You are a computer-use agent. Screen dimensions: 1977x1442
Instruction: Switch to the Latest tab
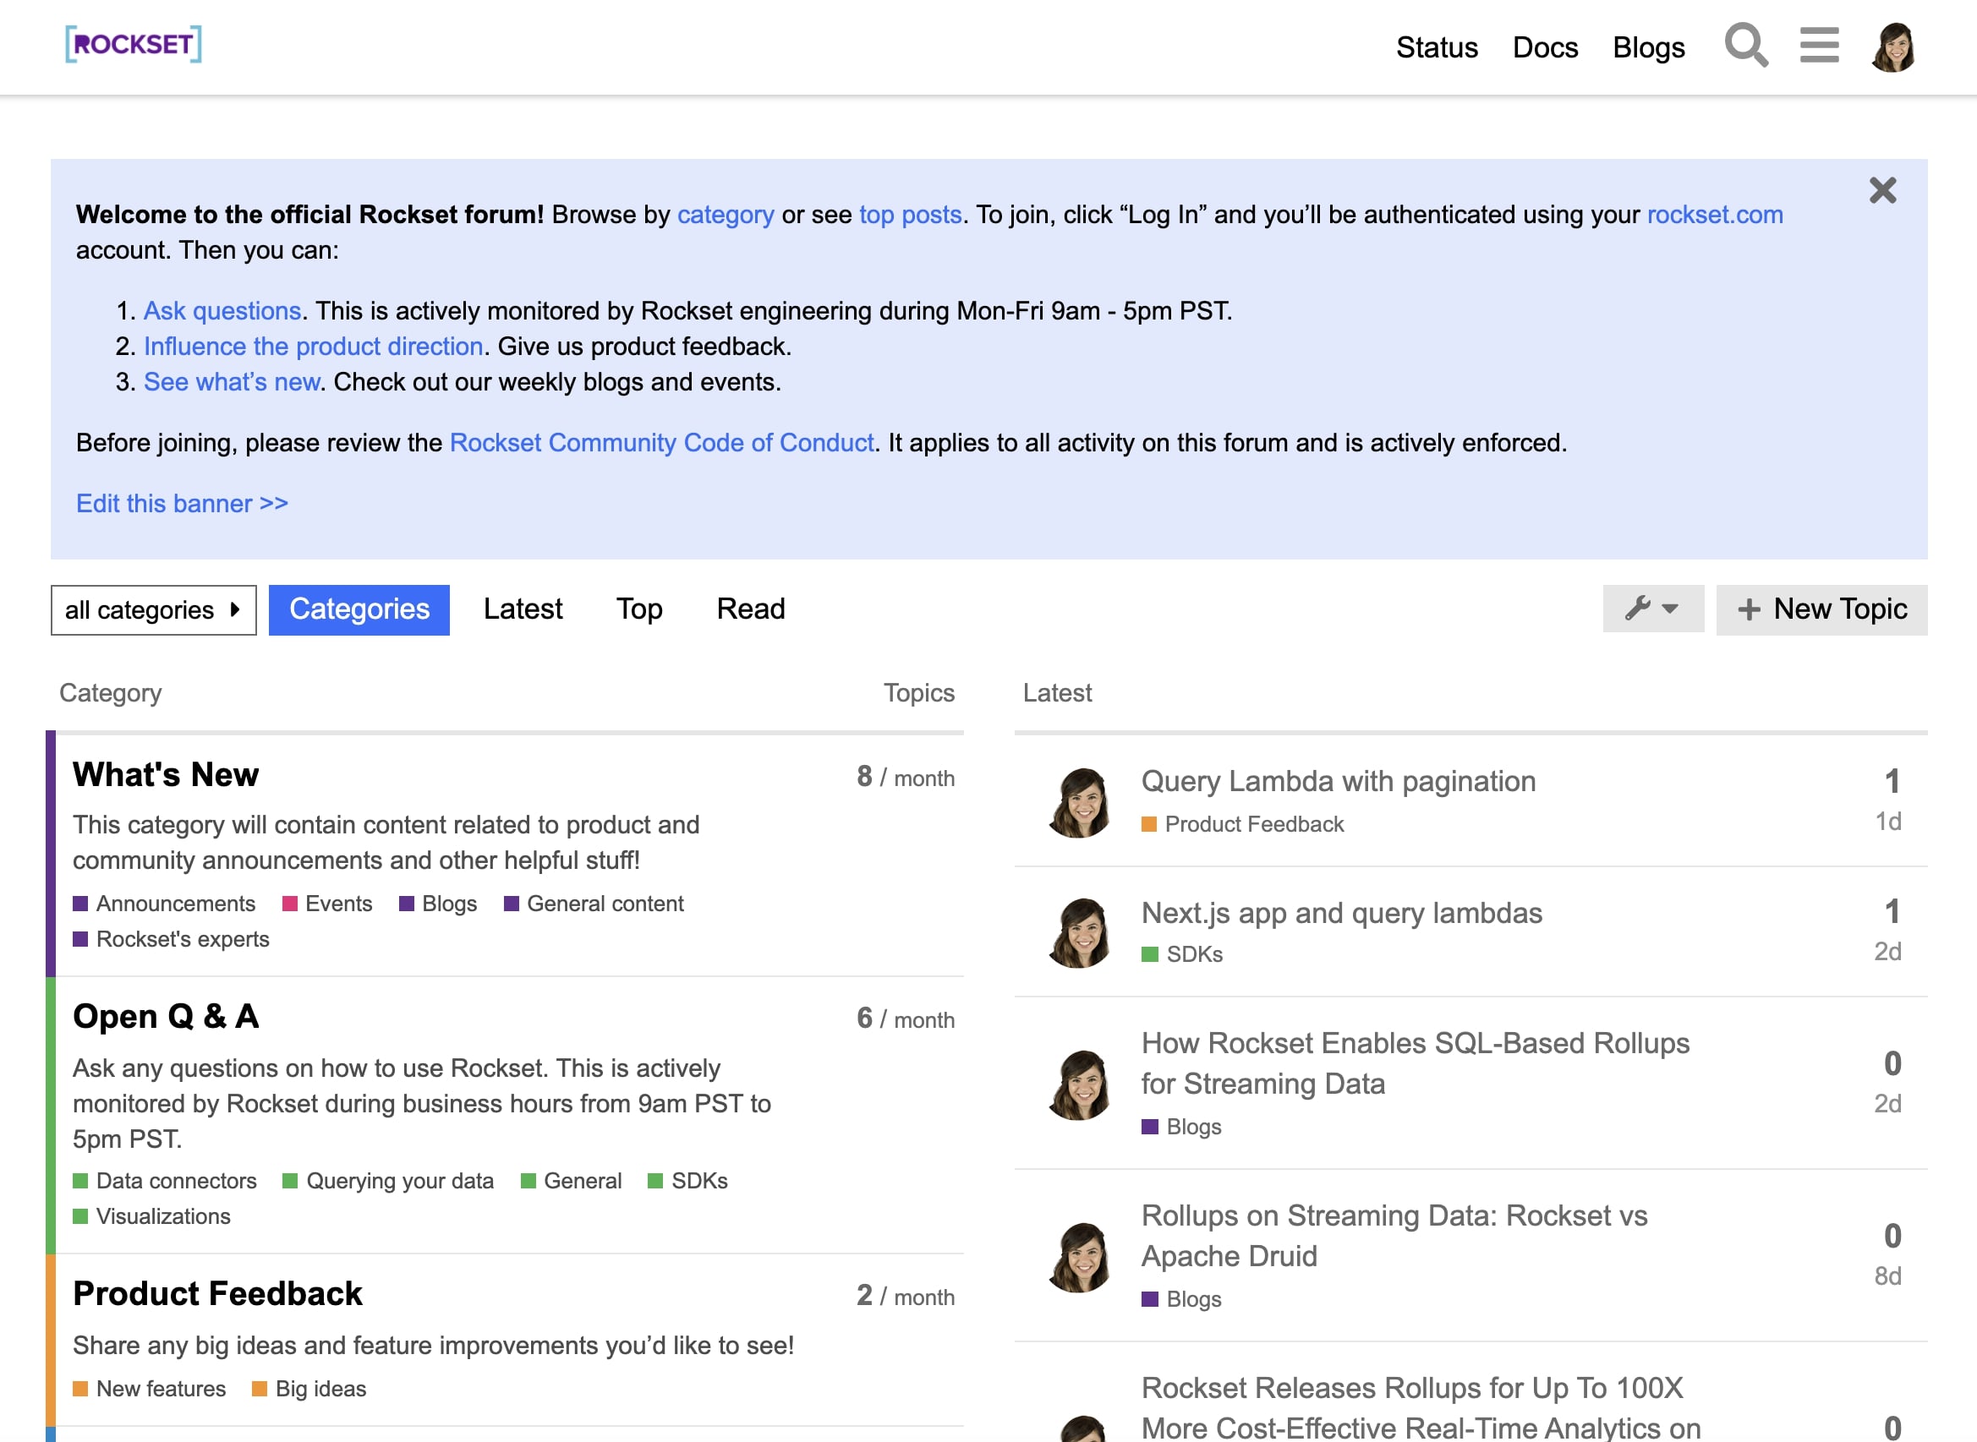(523, 609)
